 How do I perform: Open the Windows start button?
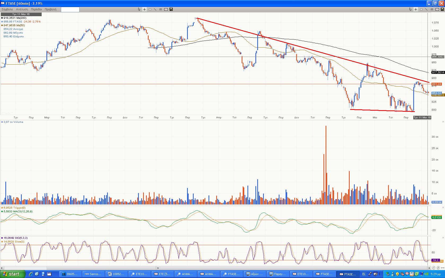13,274
